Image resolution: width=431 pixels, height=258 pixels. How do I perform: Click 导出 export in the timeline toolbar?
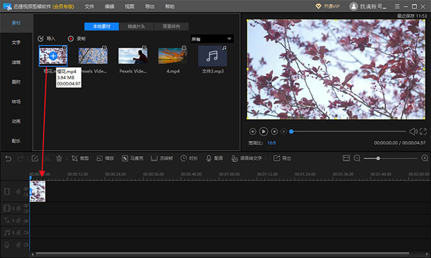[282, 158]
